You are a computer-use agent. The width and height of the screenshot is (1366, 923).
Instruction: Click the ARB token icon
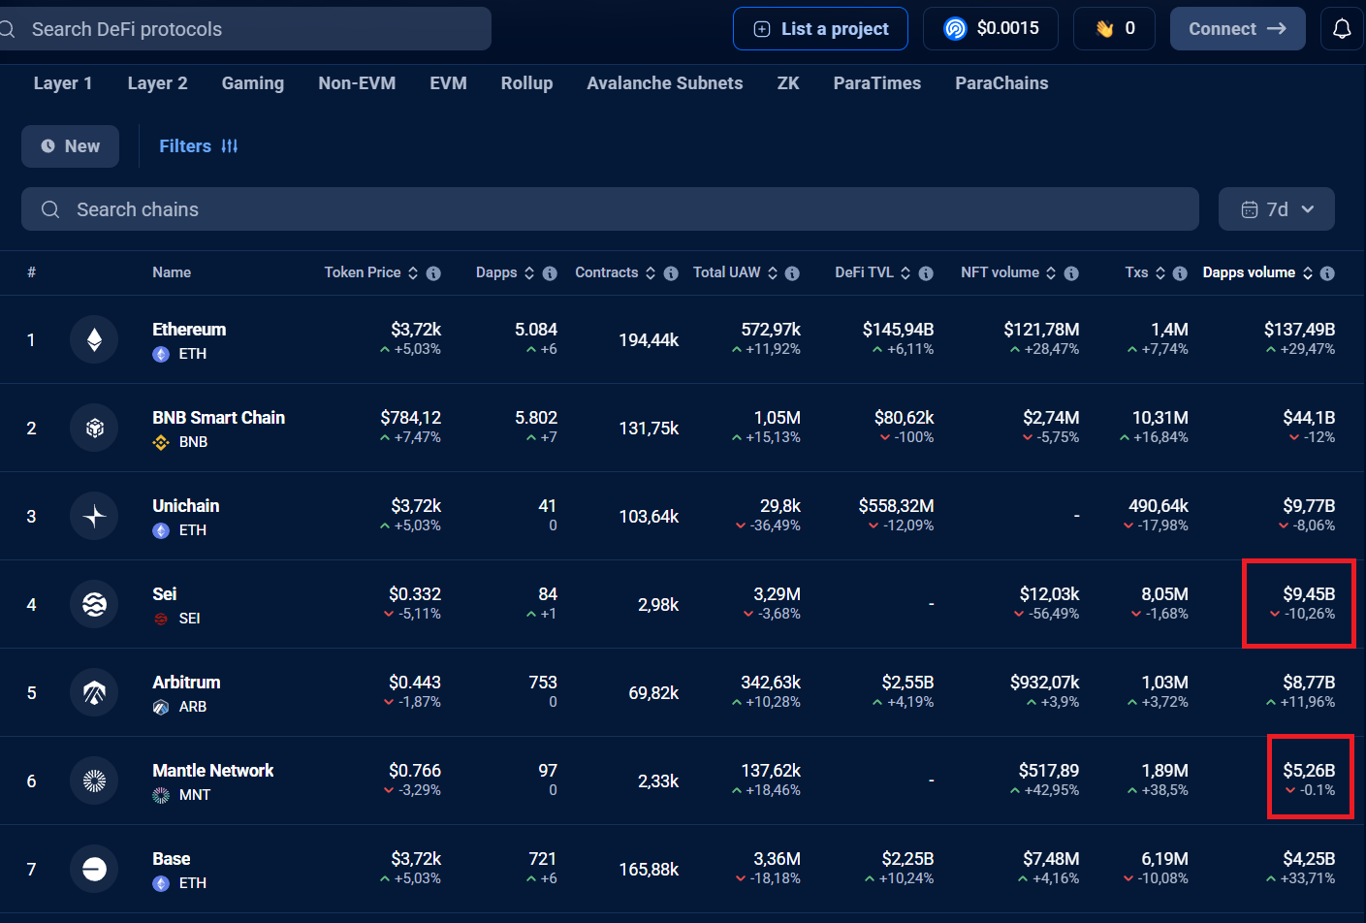(161, 707)
